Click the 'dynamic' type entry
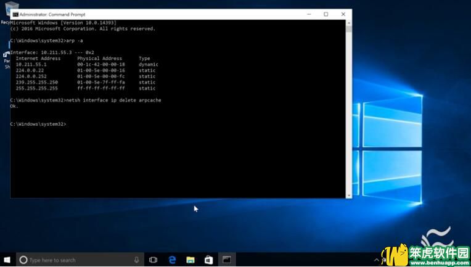The image size is (471, 267). click(149, 64)
